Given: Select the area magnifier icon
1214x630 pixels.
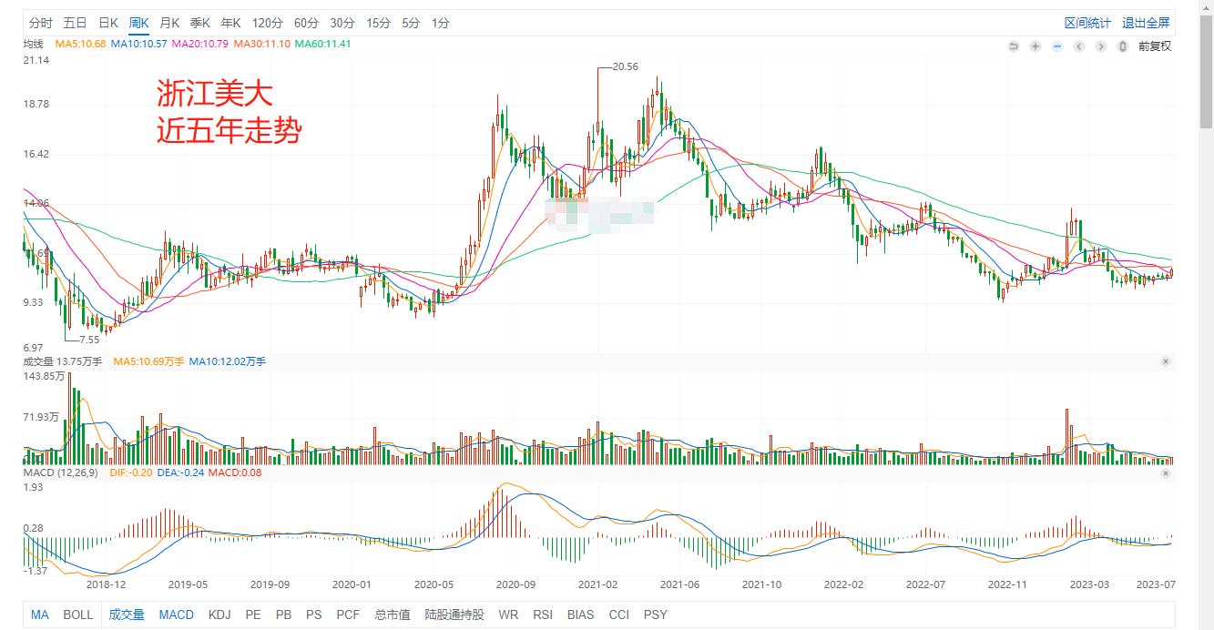Looking at the screenshot, I should click(x=1122, y=46).
